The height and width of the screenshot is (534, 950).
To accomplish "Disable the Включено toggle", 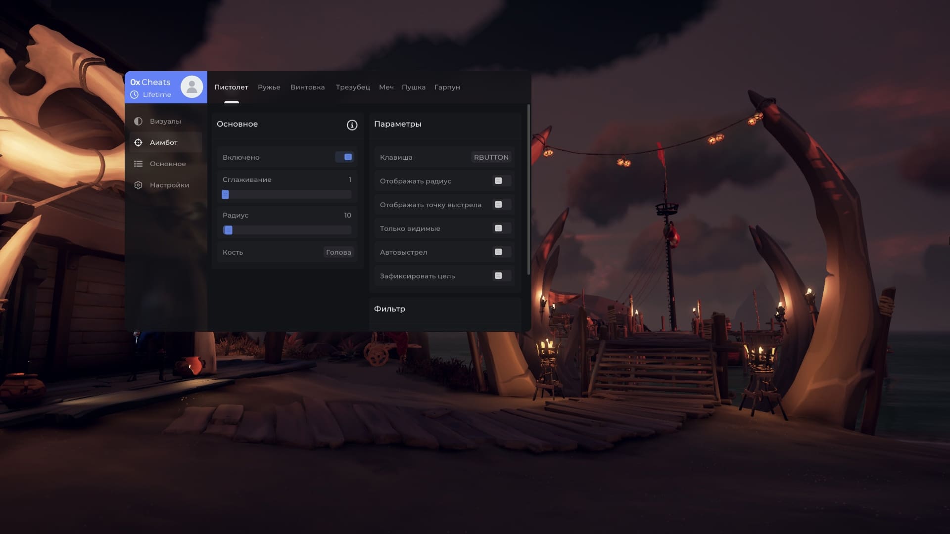I will pyautogui.click(x=344, y=157).
